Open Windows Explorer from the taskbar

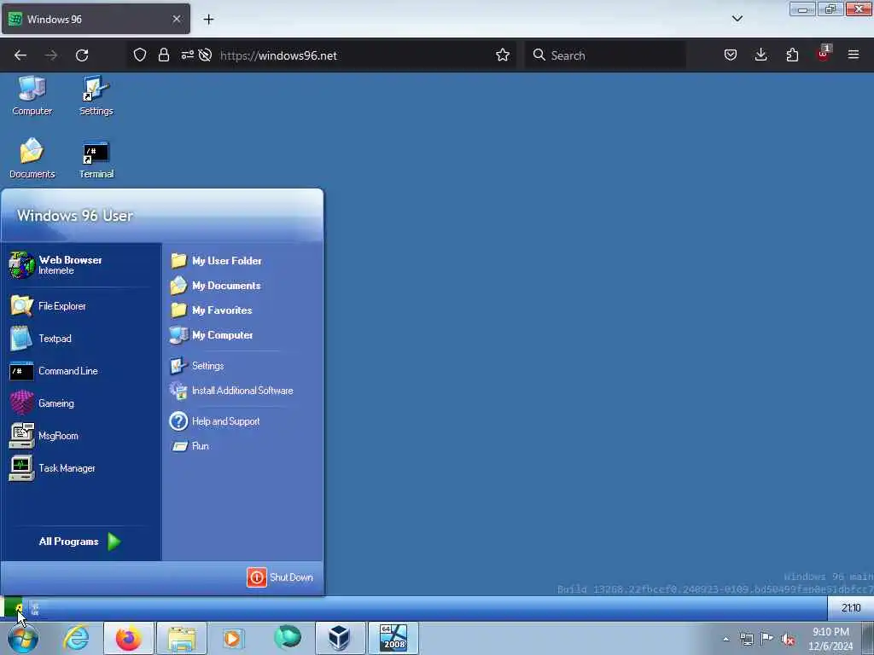point(182,638)
